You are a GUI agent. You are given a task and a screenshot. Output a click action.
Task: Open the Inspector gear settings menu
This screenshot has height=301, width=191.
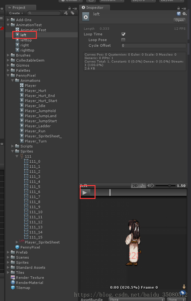tap(184, 14)
